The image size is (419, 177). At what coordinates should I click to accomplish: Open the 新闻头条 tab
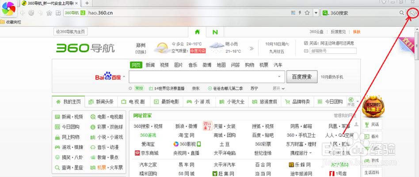101,102
